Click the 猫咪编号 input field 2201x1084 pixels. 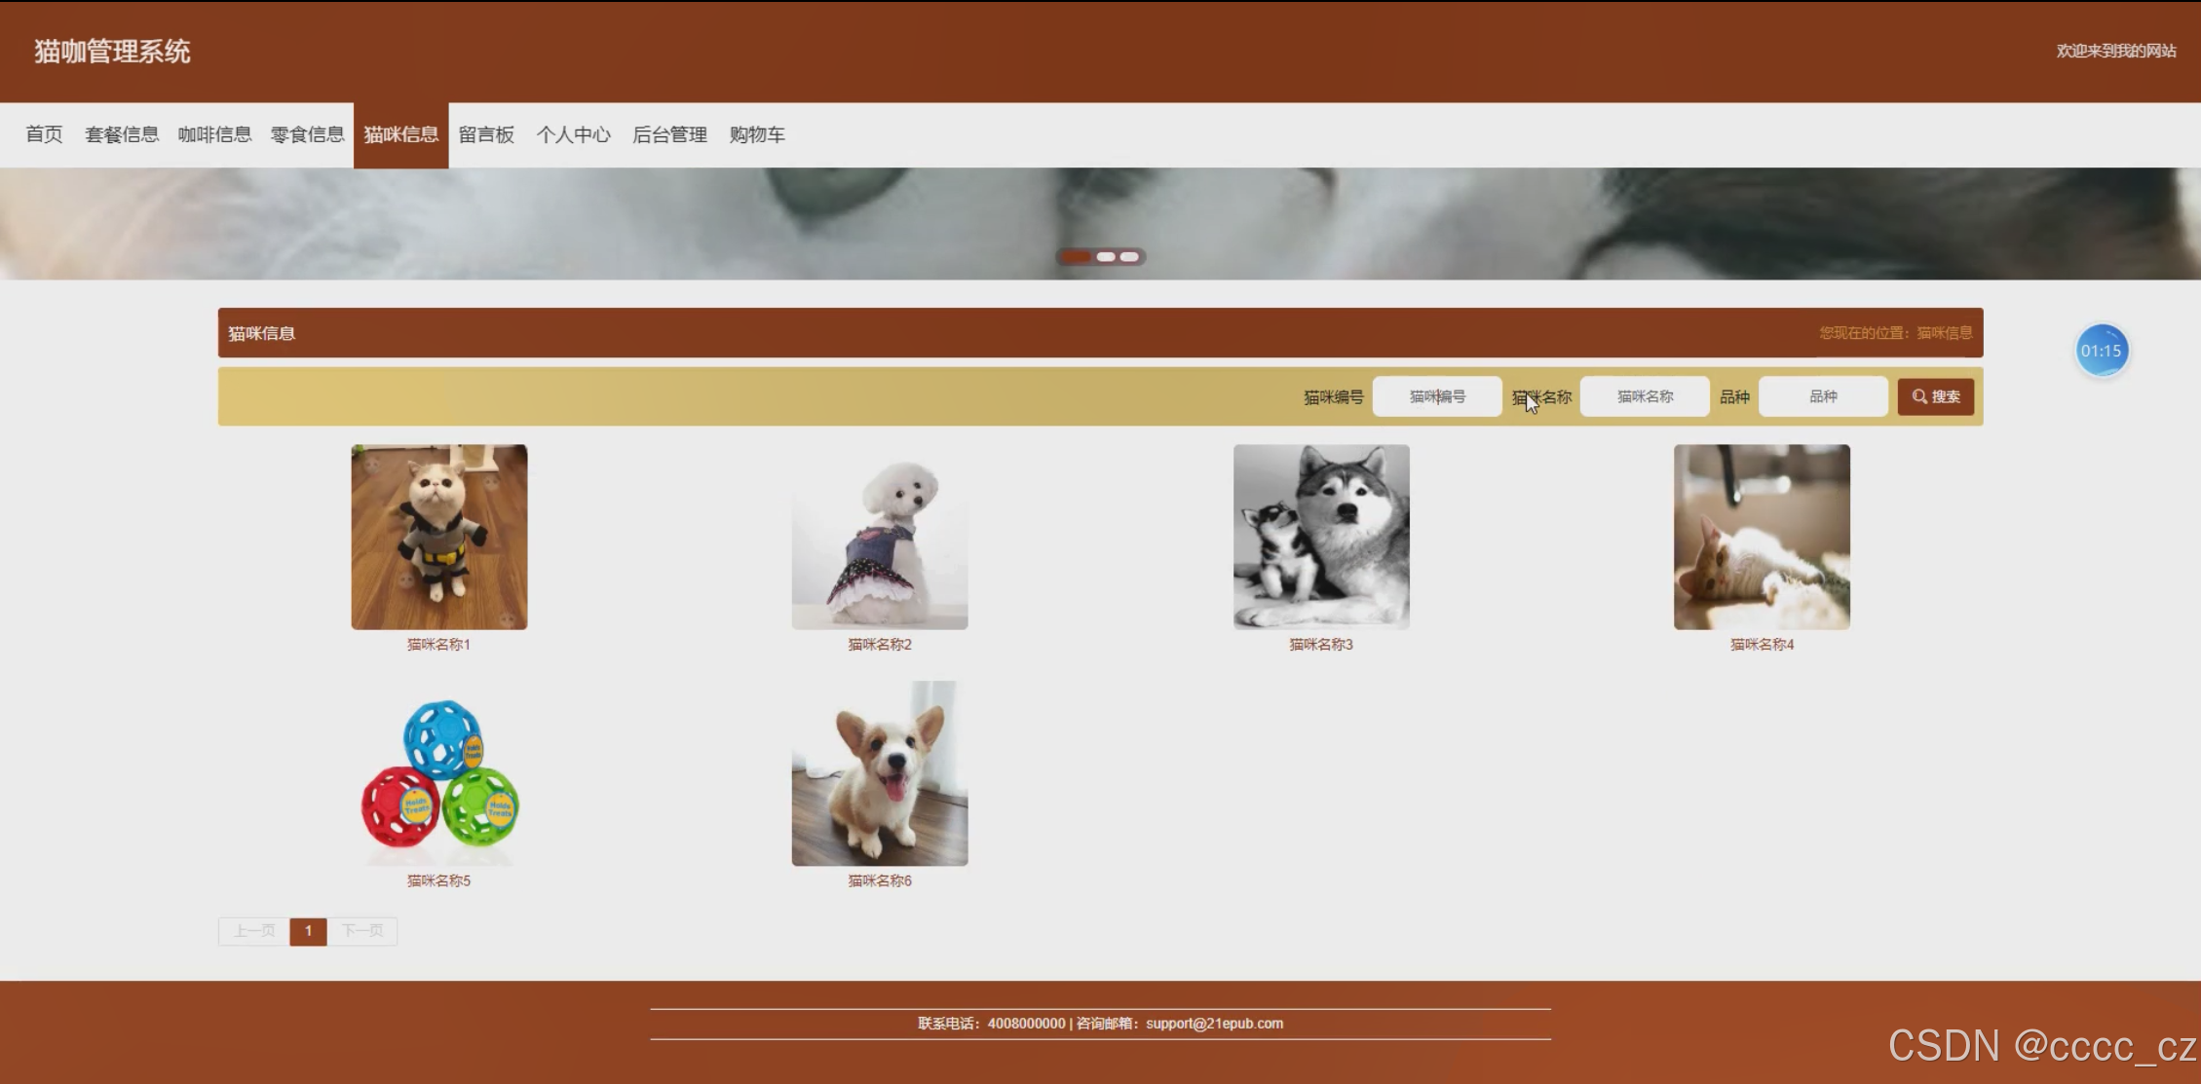click(1436, 396)
